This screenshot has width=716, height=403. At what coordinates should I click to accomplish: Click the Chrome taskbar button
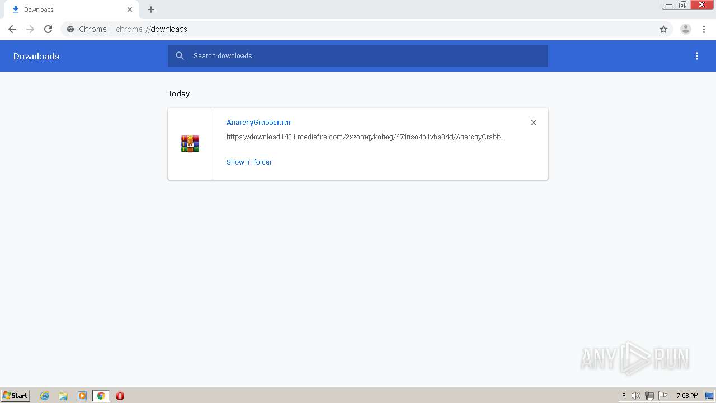pos(101,396)
